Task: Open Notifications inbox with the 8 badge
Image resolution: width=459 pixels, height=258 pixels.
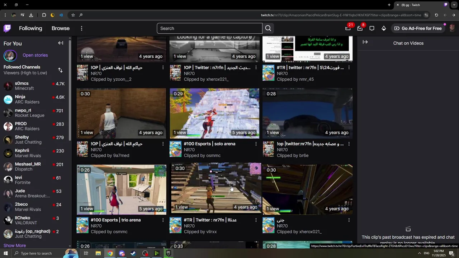Action: (360, 28)
